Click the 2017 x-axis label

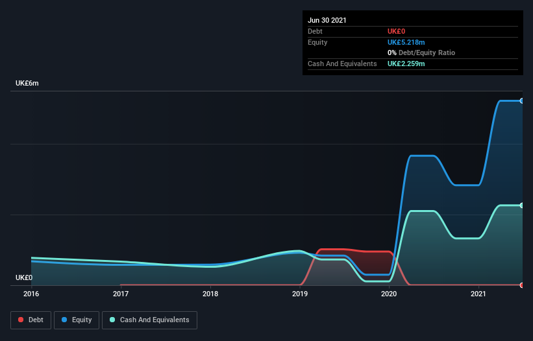pyautogui.click(x=121, y=294)
